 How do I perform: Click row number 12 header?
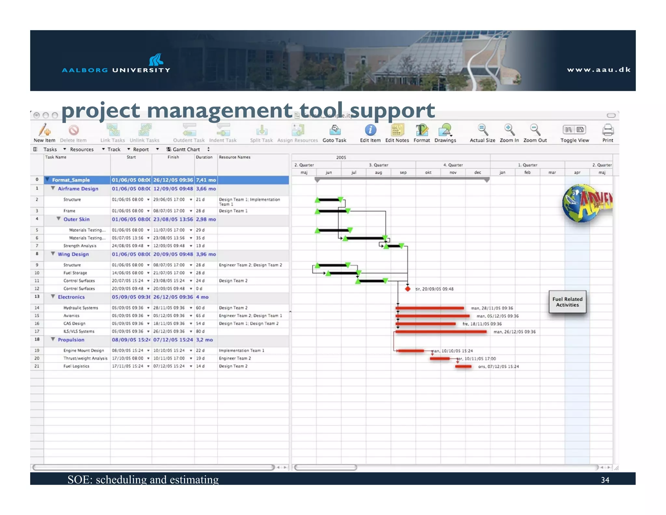click(x=37, y=289)
